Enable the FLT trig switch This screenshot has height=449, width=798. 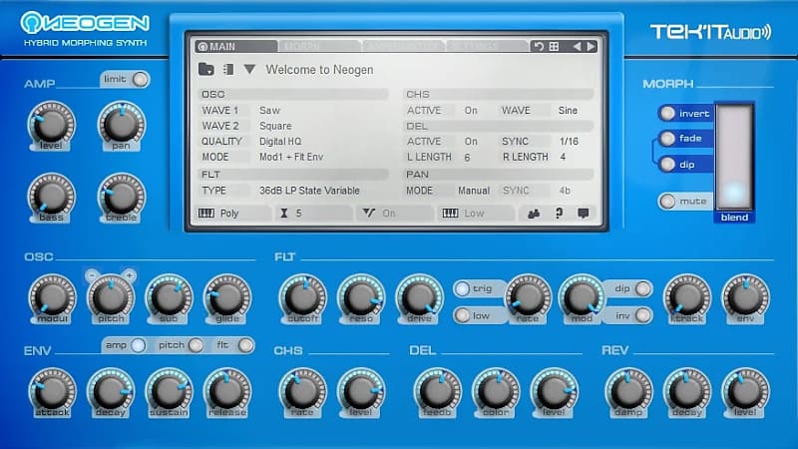click(x=462, y=288)
